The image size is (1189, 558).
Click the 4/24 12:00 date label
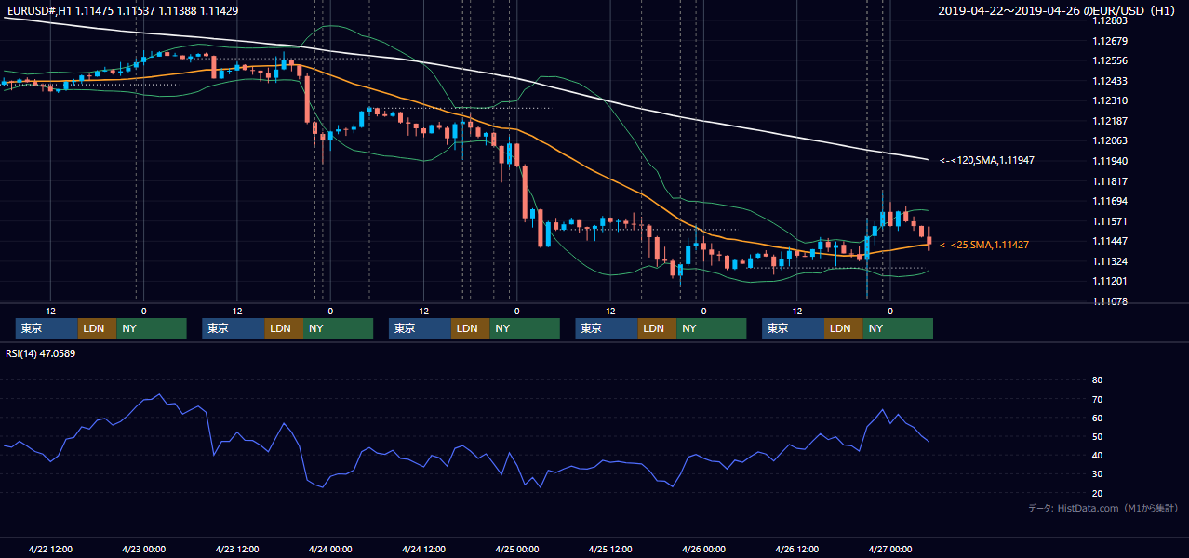pos(423,550)
